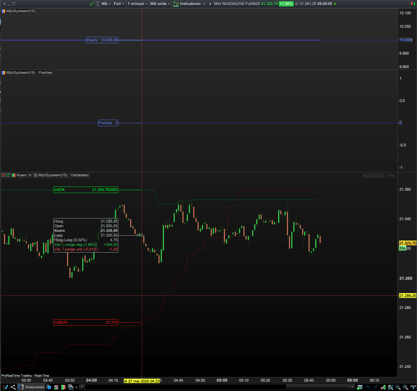This screenshot has height=391, width=417.
Task: Select the drawing tools pencil icon
Action: [x=5, y=387]
